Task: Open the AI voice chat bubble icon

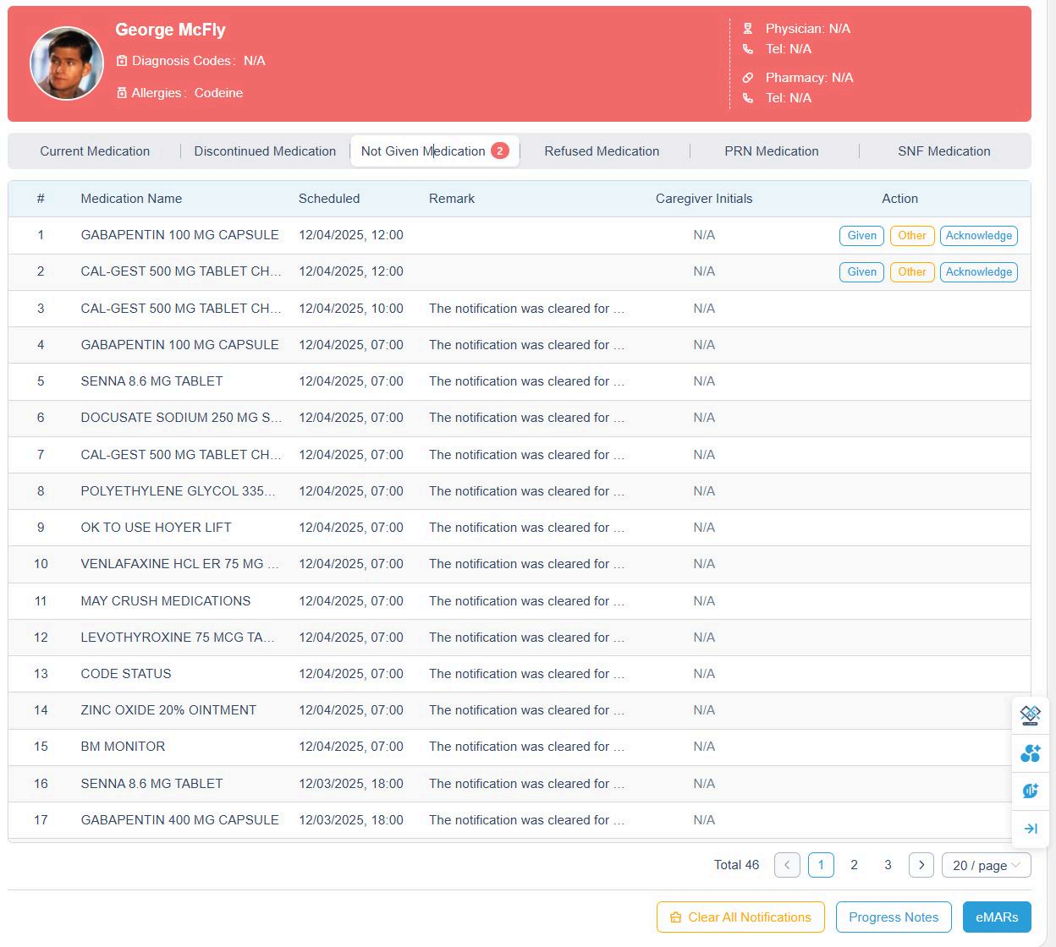Action: click(1030, 791)
